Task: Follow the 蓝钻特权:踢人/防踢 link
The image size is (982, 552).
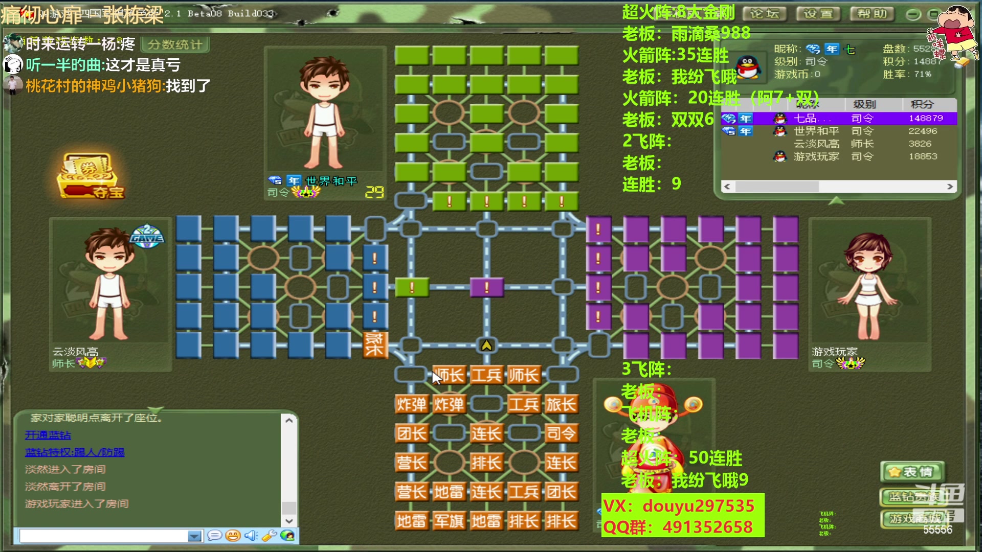Action: pos(75,452)
